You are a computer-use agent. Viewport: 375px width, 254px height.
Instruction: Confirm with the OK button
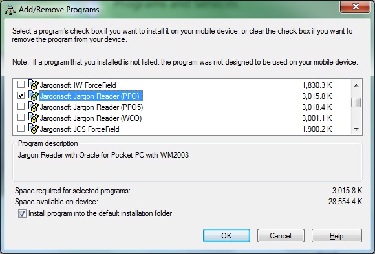pyautogui.click(x=226, y=236)
